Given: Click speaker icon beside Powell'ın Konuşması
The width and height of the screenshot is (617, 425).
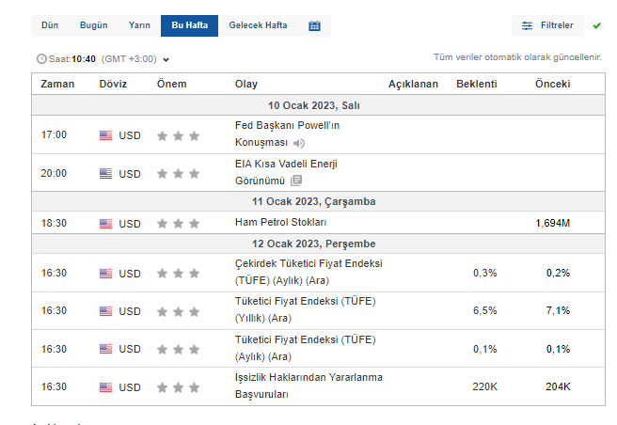Looking at the screenshot, I should [299, 143].
